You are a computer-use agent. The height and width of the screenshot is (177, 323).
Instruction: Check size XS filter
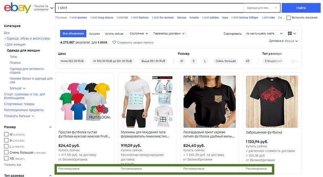6,158
